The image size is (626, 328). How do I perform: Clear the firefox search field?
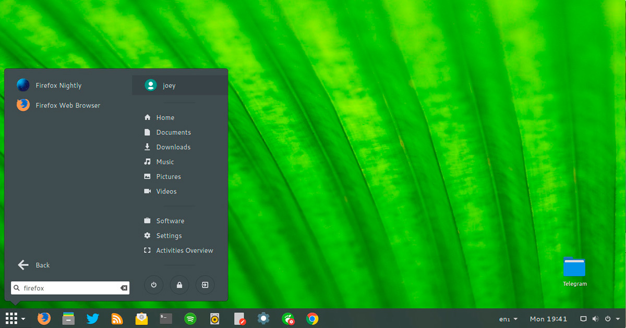click(x=124, y=287)
